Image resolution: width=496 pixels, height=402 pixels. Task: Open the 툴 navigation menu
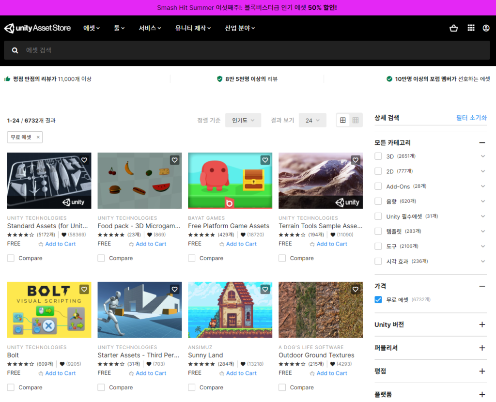[119, 28]
